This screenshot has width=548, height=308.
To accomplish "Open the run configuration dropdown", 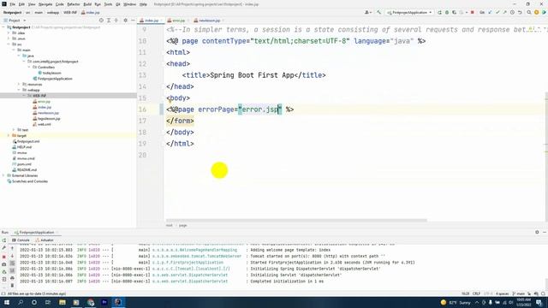I will click(x=409, y=13).
